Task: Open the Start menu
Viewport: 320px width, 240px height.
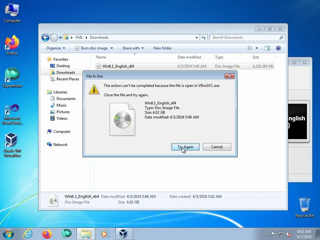Action: (x=8, y=234)
